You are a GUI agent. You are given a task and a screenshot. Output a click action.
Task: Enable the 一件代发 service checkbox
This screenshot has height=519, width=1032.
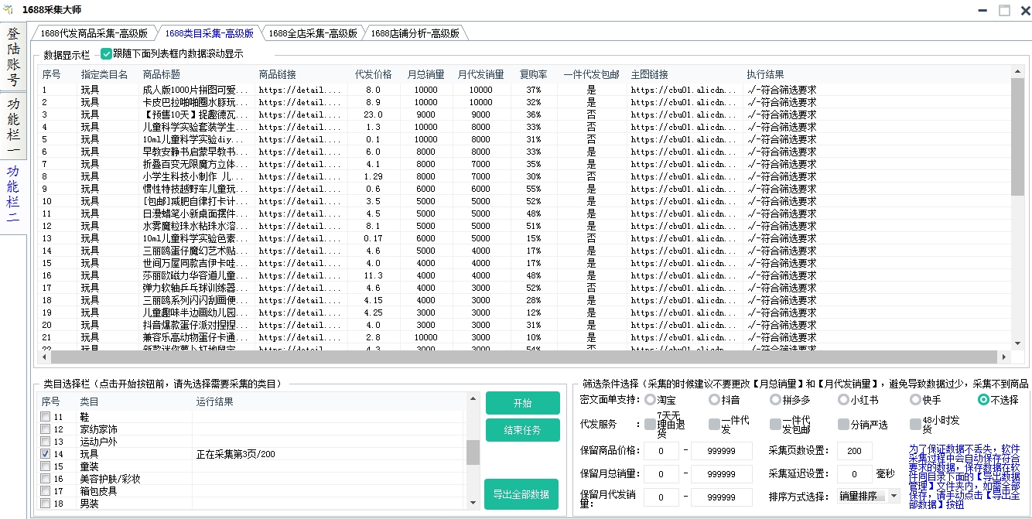point(714,424)
